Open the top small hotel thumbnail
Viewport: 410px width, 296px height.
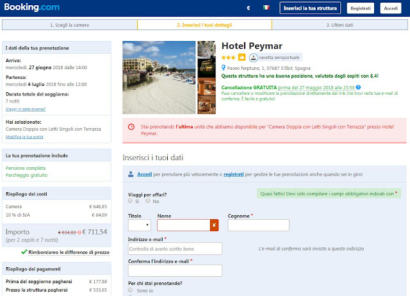click(x=206, y=49)
